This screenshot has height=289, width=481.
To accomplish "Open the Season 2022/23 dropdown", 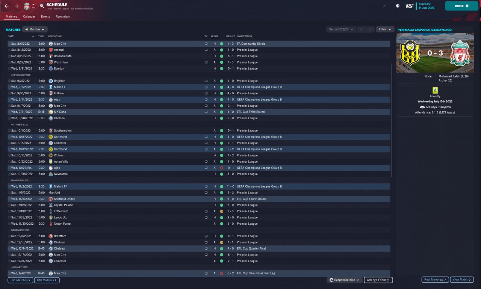I will click(341, 29).
